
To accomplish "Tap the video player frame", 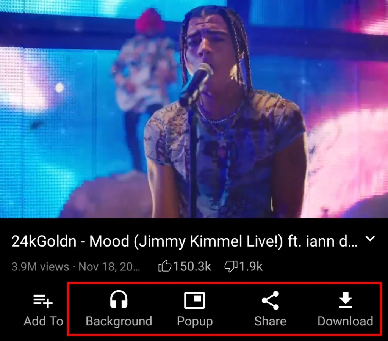I will [x=194, y=109].
